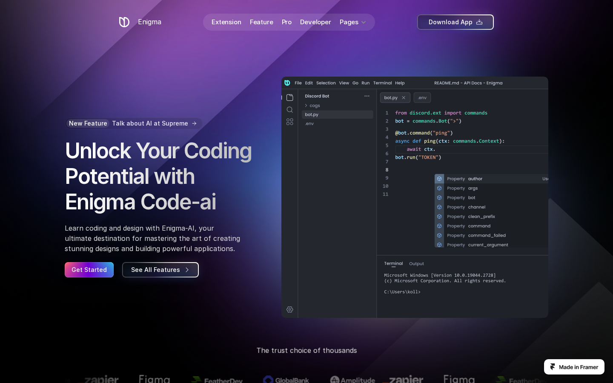Select the Developer nav item

coord(315,22)
